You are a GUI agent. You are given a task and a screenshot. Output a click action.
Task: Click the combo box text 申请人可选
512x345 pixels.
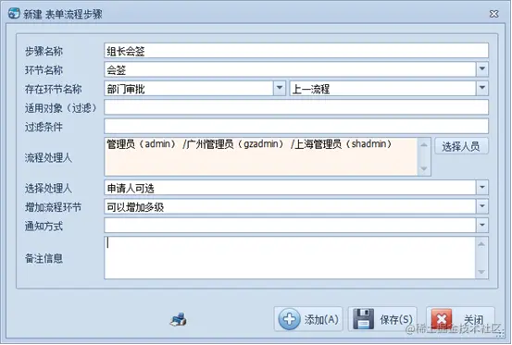point(131,188)
